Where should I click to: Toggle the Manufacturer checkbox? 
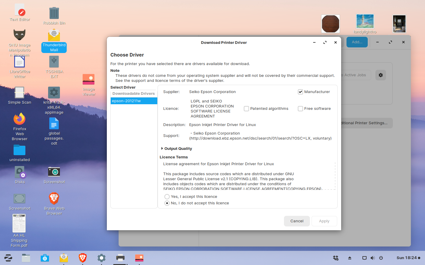(x=300, y=92)
